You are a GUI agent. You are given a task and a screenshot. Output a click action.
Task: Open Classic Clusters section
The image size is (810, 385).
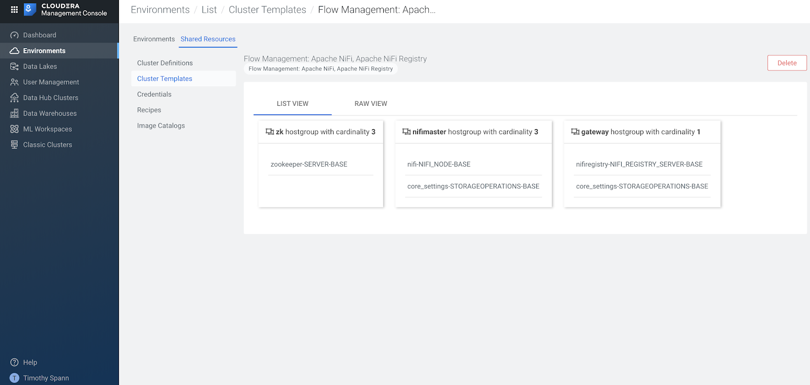59,145
